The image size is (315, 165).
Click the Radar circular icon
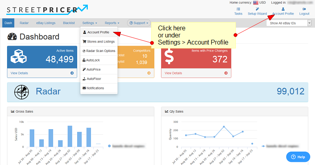22,92
